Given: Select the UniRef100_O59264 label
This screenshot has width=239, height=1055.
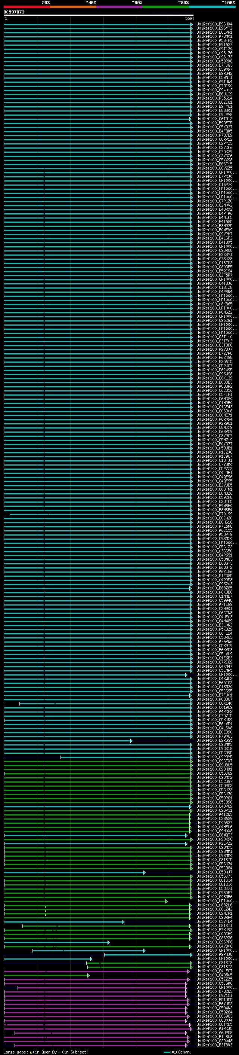Looking at the screenshot, I should pyautogui.click(x=214, y=1012).
